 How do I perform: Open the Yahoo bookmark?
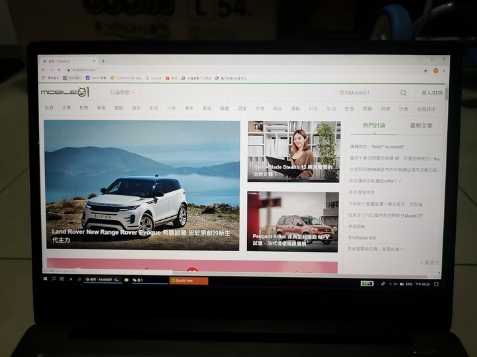96,78
